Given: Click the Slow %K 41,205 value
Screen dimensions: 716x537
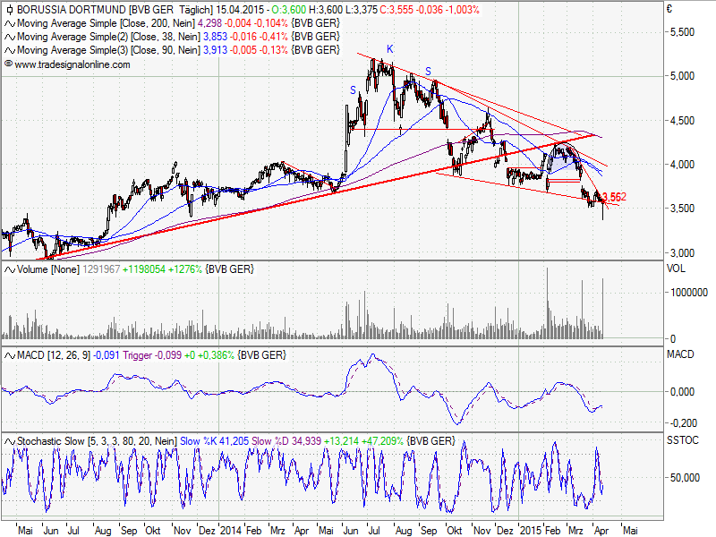Looking at the screenshot, I should coord(214,441).
